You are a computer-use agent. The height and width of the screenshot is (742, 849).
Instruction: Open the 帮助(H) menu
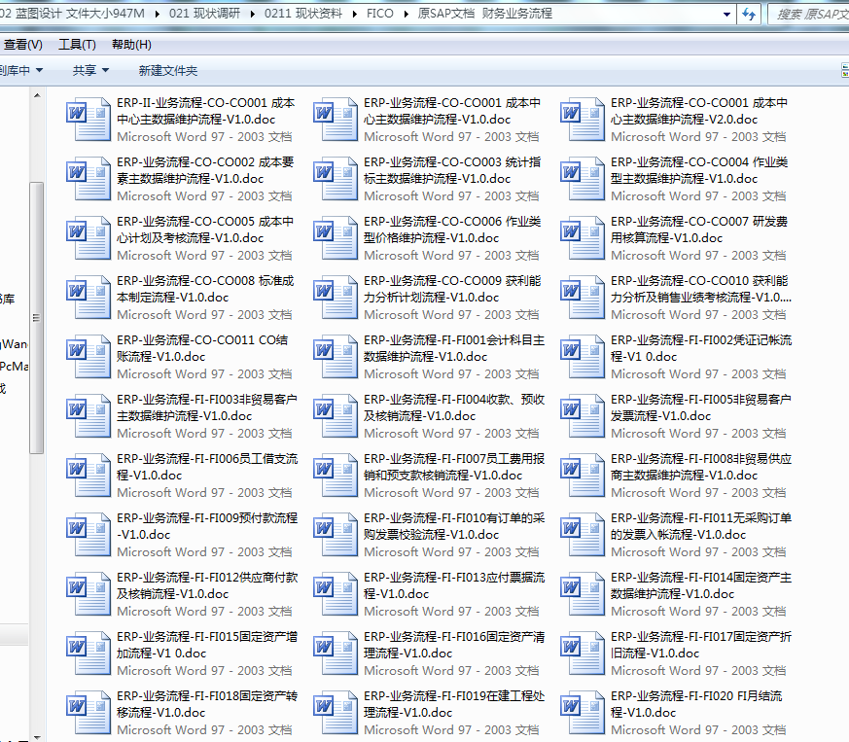point(131,45)
